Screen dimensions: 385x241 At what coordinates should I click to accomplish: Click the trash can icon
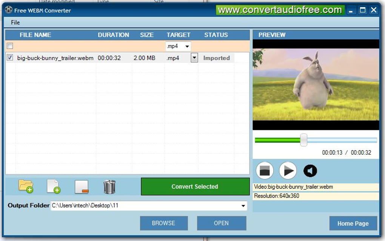pos(109,187)
